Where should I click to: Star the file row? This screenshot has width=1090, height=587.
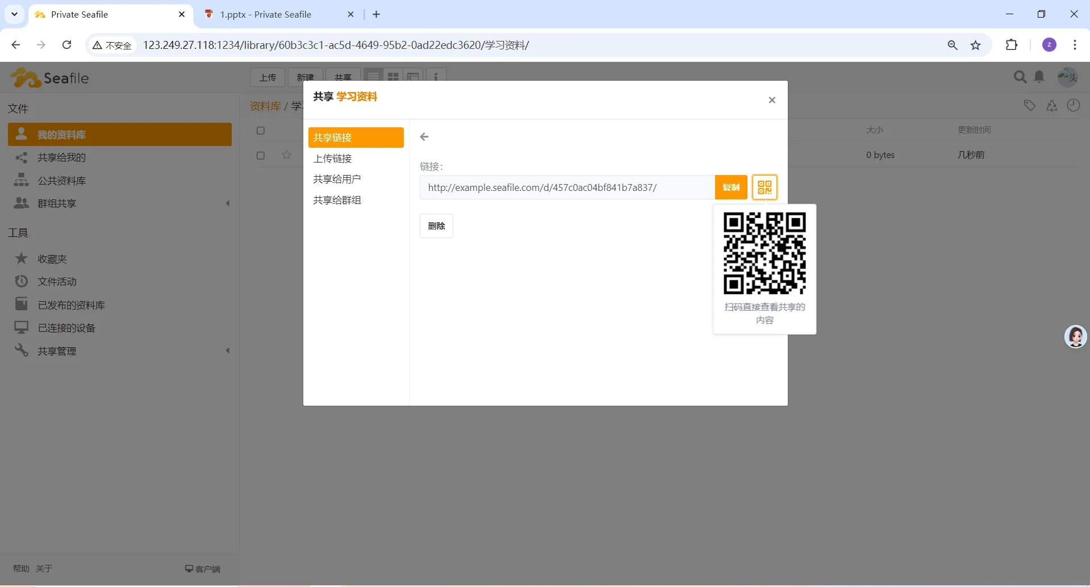tap(287, 155)
